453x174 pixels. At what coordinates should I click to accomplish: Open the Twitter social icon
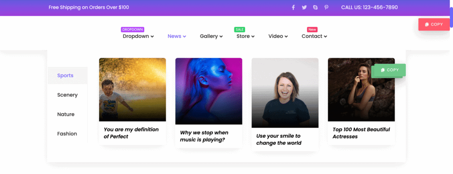pyautogui.click(x=304, y=7)
